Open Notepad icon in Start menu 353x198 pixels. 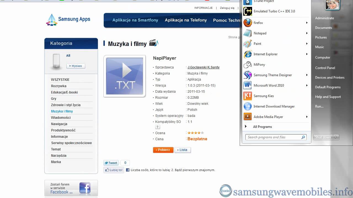coord(248,33)
